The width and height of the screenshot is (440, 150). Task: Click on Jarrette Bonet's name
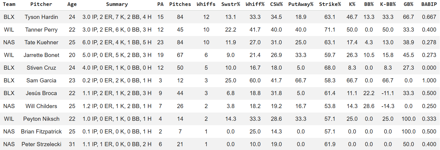pyautogui.click(x=41, y=55)
